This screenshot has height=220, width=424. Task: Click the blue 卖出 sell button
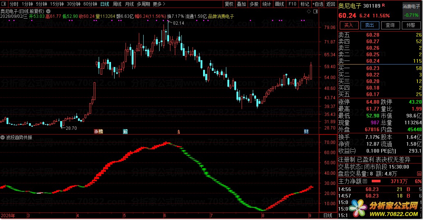pos(369,25)
